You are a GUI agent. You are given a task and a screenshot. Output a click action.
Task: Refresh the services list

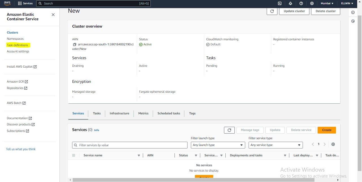click(229, 130)
